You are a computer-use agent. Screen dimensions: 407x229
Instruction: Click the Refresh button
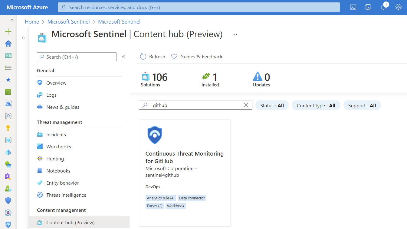click(x=153, y=56)
